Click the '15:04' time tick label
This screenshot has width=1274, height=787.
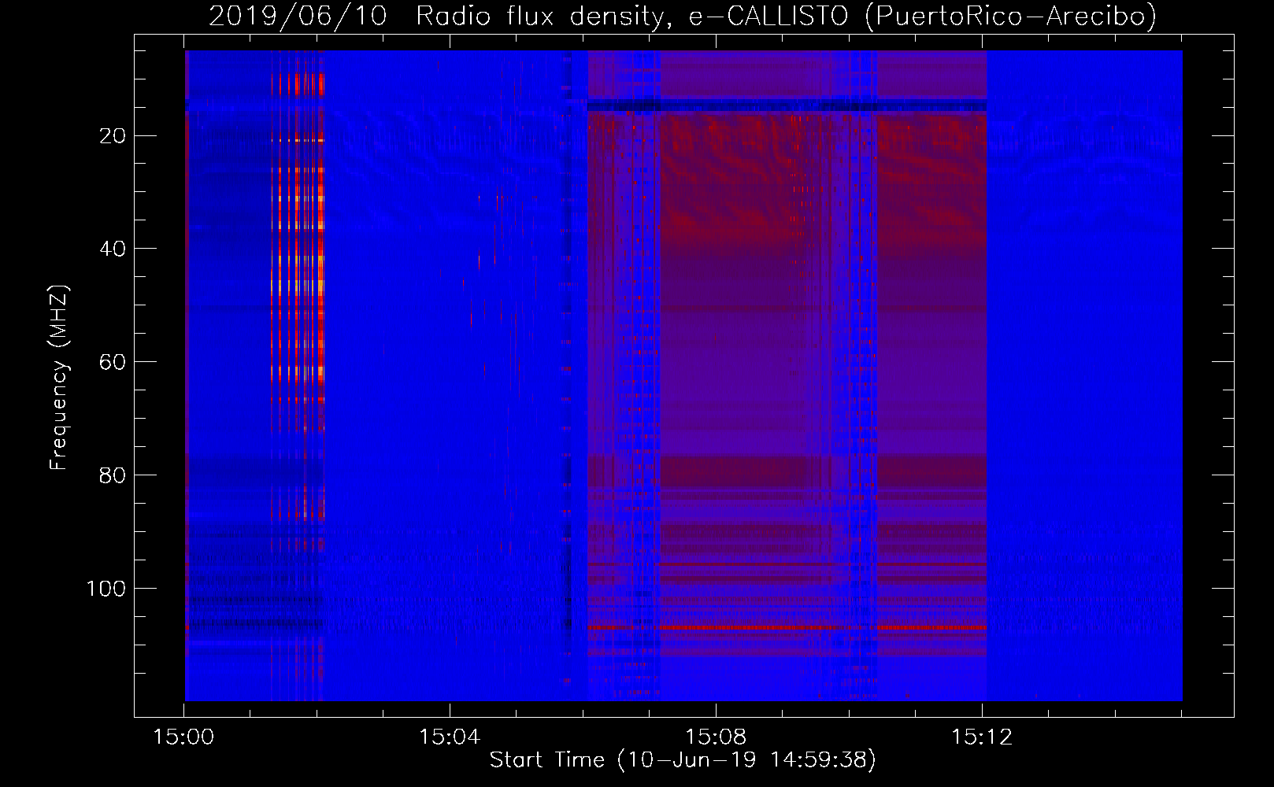[x=450, y=737]
